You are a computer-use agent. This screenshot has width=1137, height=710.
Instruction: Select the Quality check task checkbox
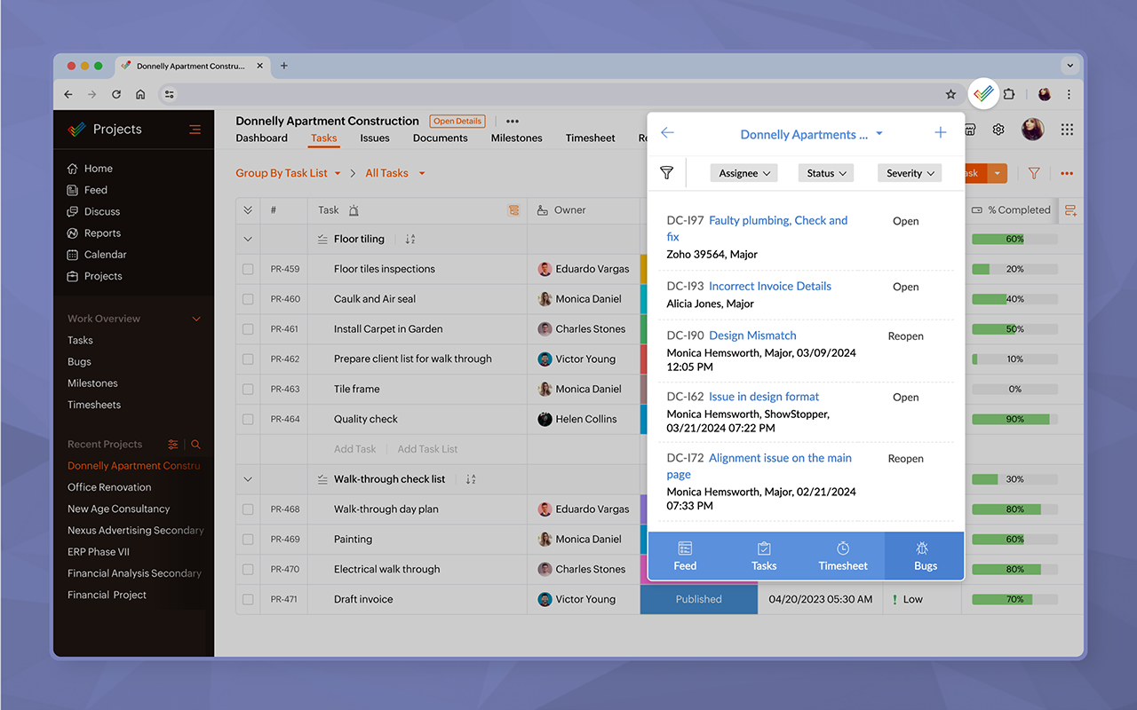[248, 419]
